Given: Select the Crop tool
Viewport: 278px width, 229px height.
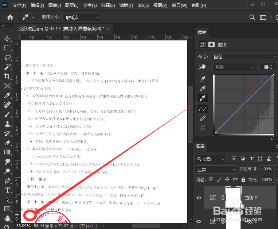Looking at the screenshot, I should [x=7, y=76].
